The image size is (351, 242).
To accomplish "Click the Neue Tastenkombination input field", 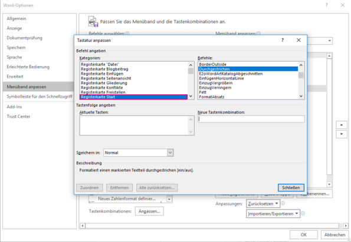I will (x=251, y=119).
